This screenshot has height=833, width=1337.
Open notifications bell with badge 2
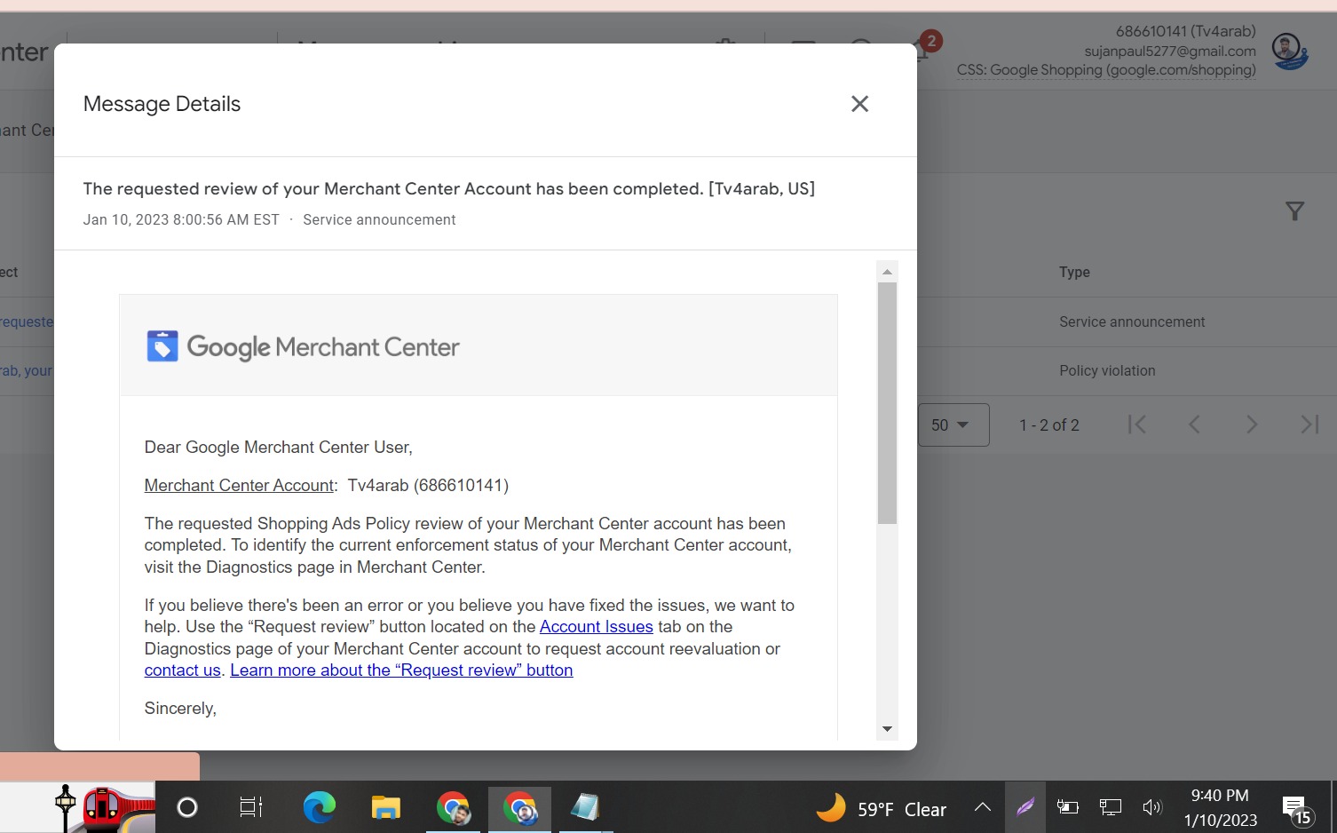pos(923,47)
